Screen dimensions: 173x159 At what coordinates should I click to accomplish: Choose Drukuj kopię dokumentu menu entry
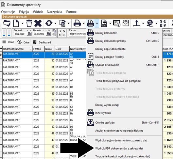pos(124,49)
